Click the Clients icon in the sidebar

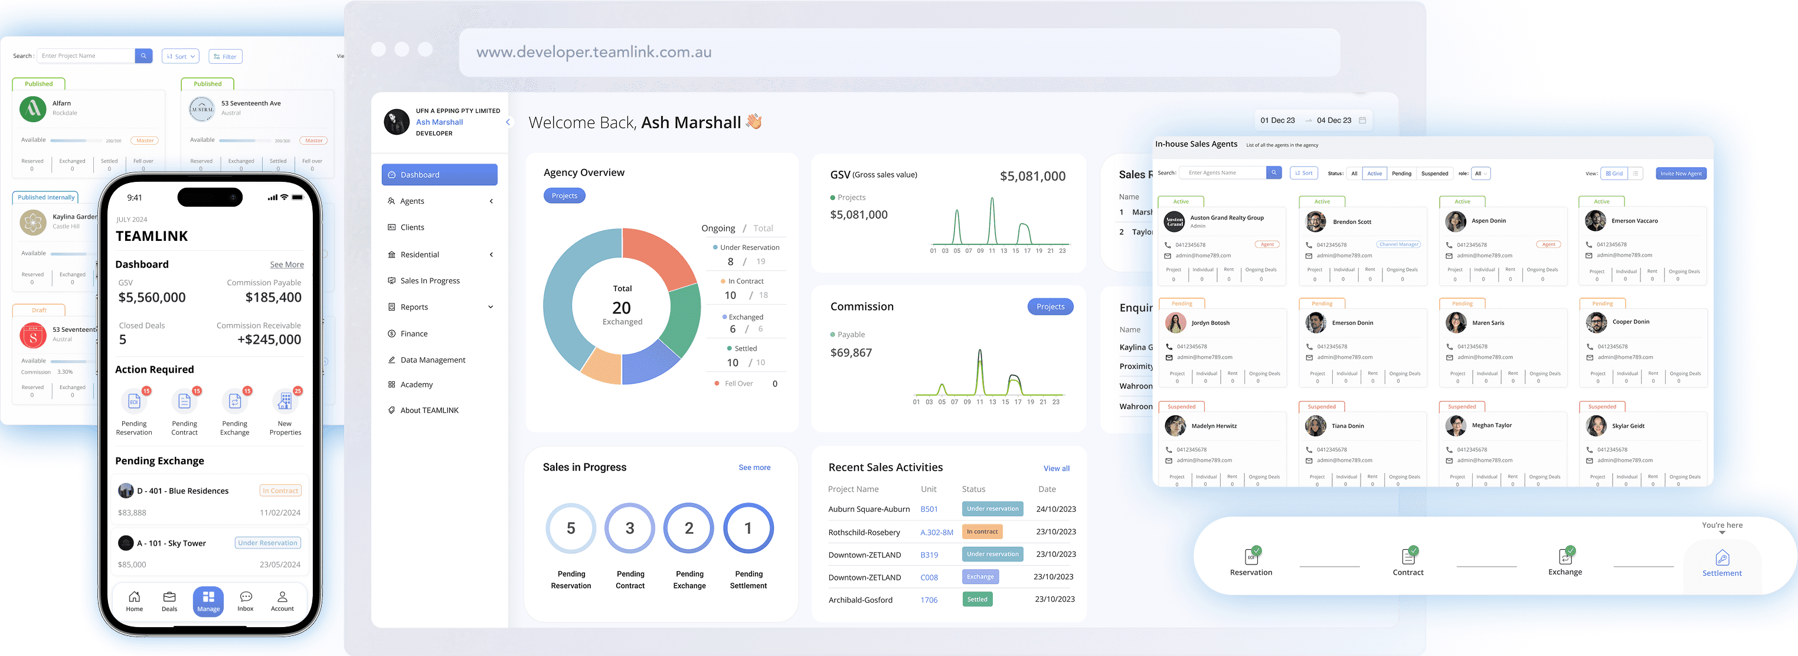(x=391, y=227)
